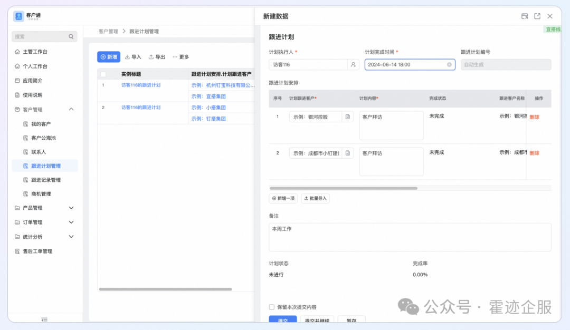Expand the 产品管理 menu group
Viewport: 570px width, 330px height.
(x=71, y=208)
